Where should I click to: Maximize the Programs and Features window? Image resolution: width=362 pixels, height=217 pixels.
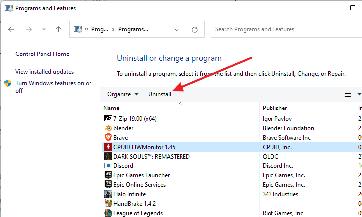pos(353,8)
